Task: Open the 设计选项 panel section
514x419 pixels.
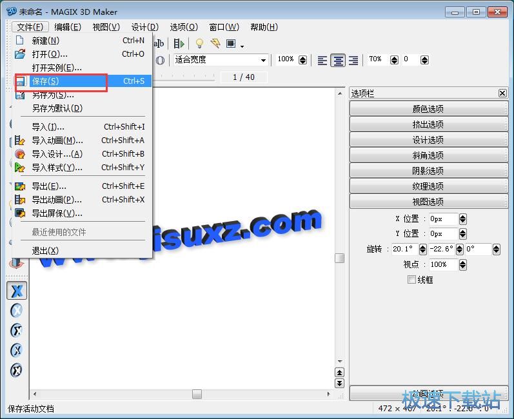Action: point(428,140)
